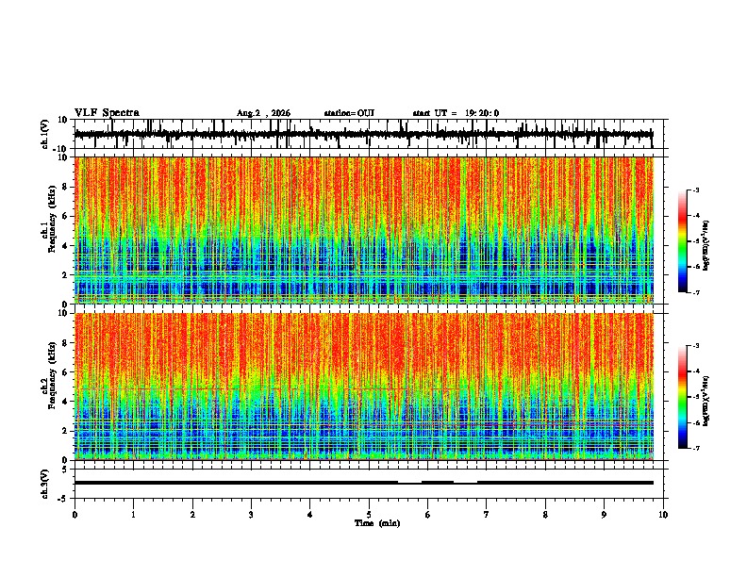Click the color scale bar beside ch.2 spectrogram
747x577 pixels.
tap(683, 397)
